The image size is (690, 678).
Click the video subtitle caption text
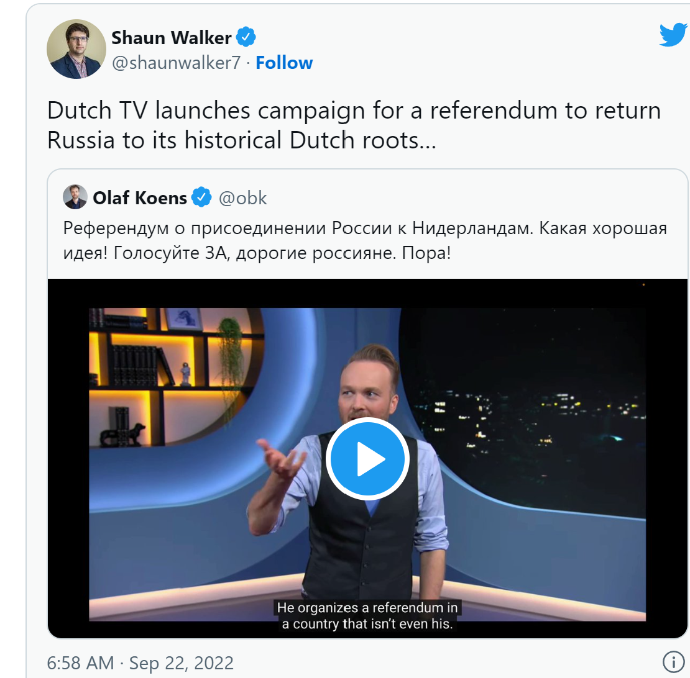(367, 616)
